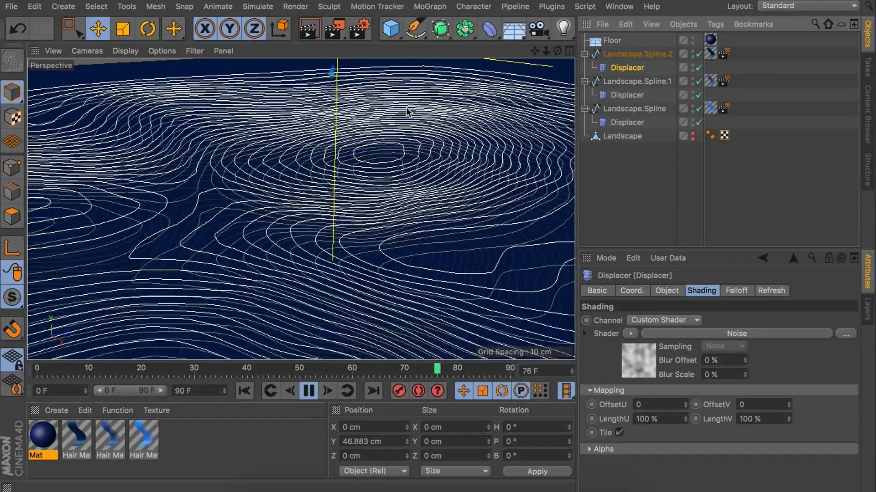Viewport: 876px width, 492px height.
Task: Toggle OffsetU animation radio circle
Action: point(592,405)
